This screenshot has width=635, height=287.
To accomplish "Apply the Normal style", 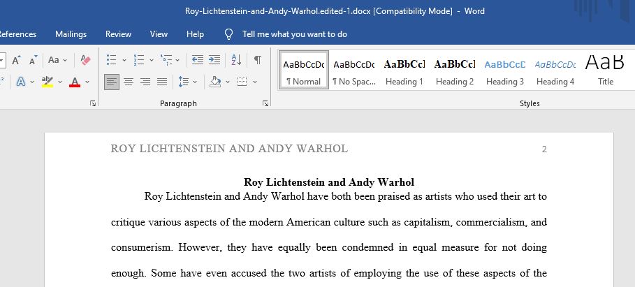I will point(304,70).
